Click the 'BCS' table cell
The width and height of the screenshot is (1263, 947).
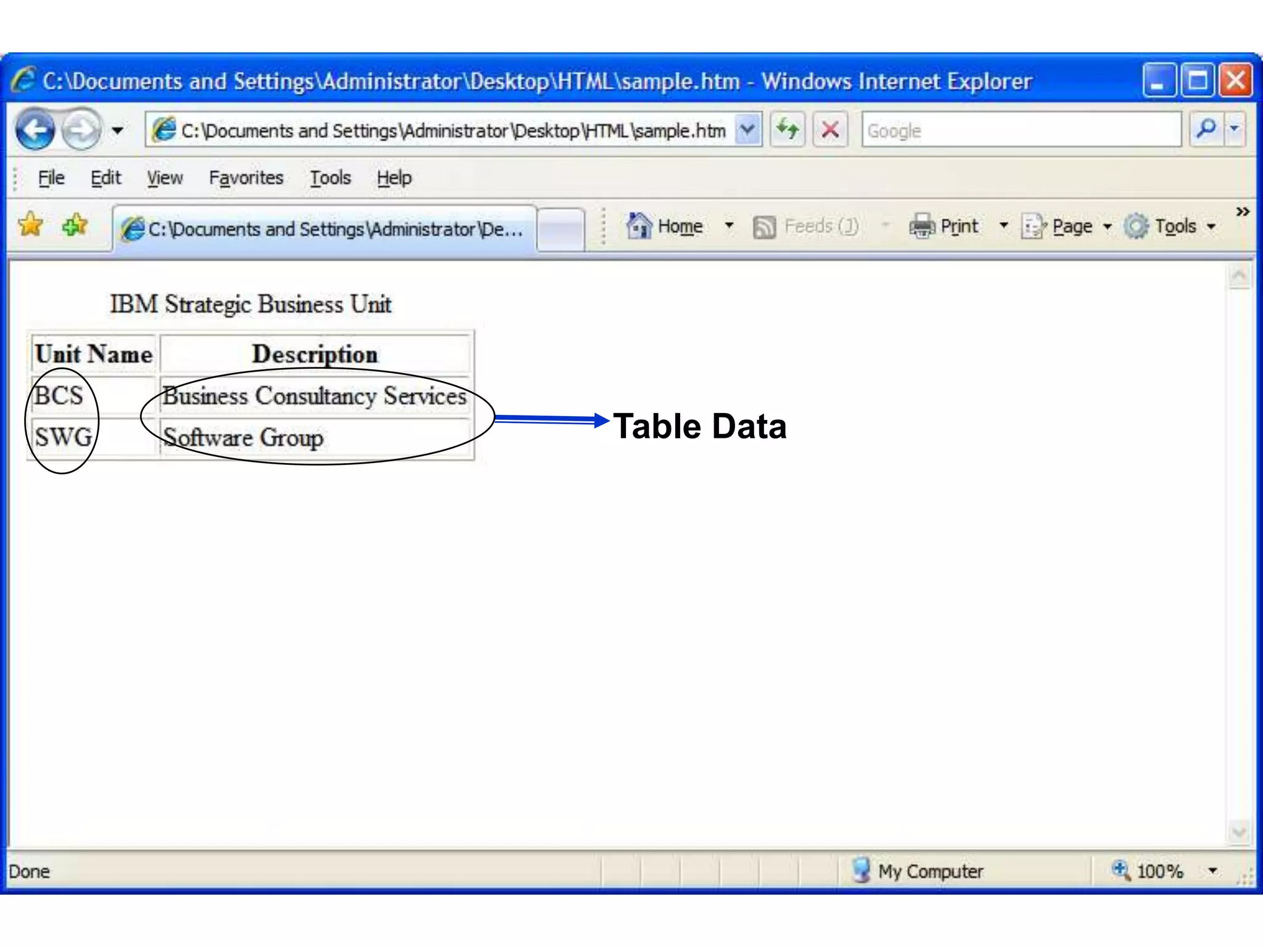[x=94, y=395]
